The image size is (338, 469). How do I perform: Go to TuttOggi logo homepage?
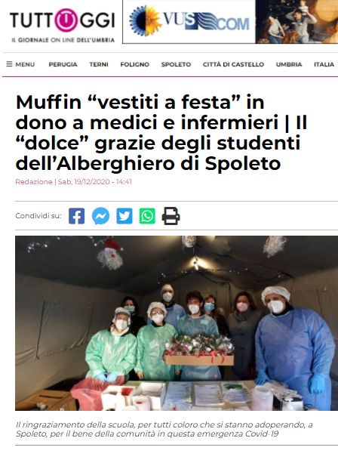click(x=63, y=26)
